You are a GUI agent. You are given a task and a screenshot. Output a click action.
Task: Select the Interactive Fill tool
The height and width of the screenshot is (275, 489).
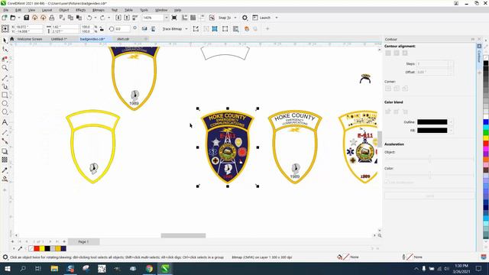coord(5,179)
